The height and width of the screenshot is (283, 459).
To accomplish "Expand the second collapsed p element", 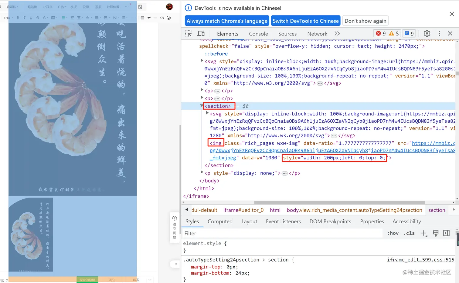I will 202,98.
